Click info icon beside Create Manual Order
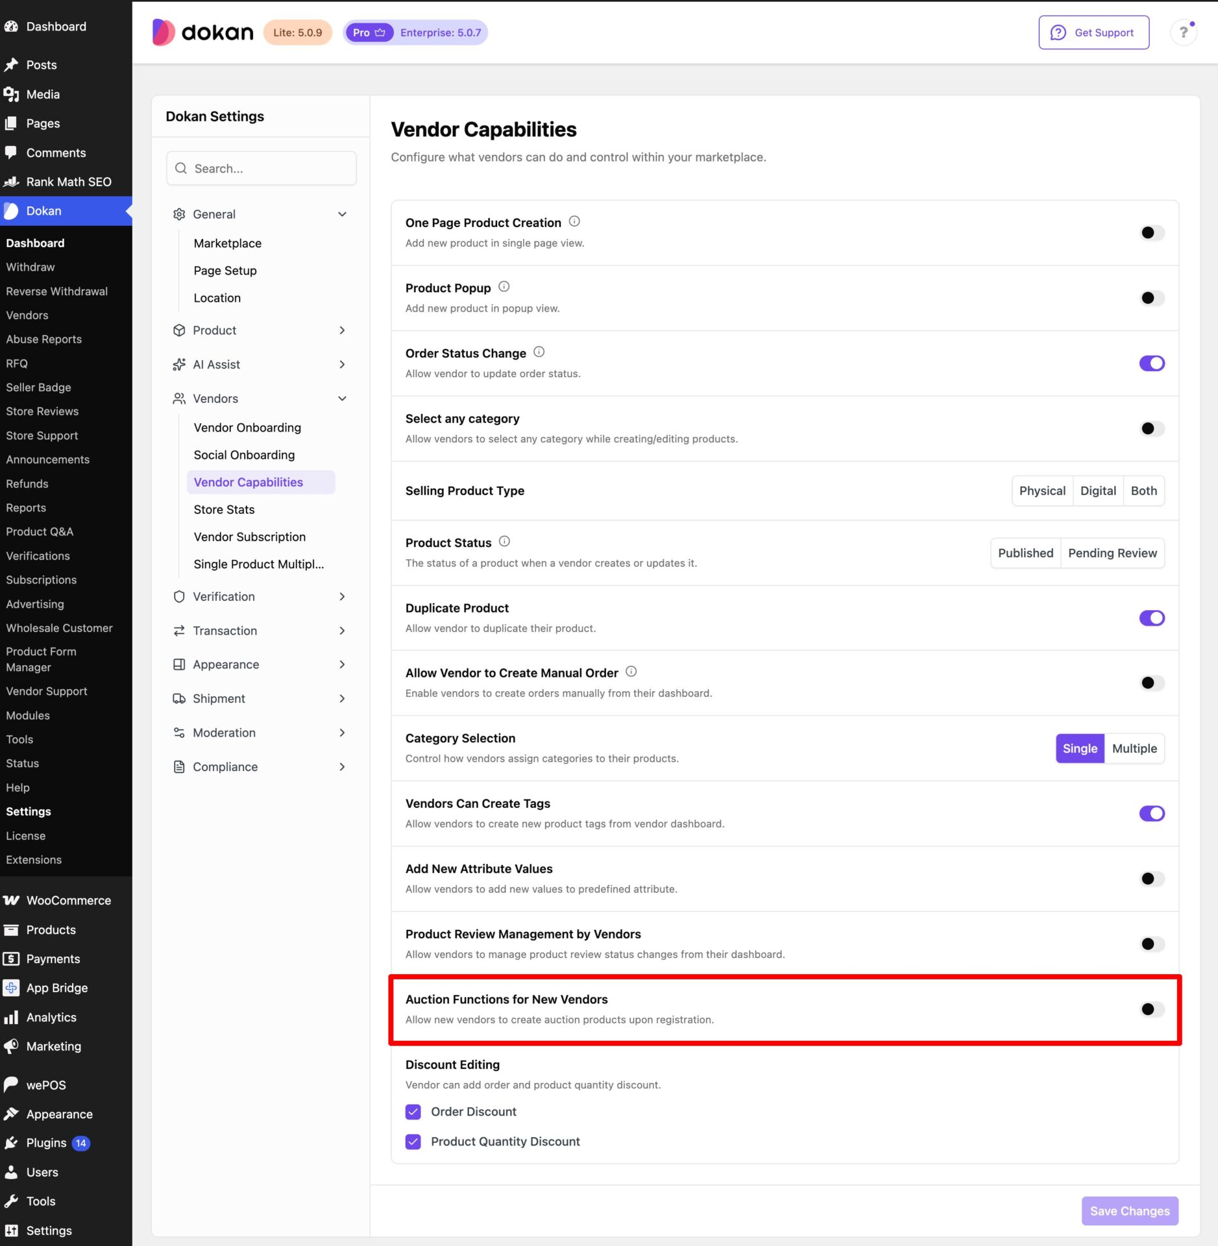The height and width of the screenshot is (1246, 1218). point(631,672)
